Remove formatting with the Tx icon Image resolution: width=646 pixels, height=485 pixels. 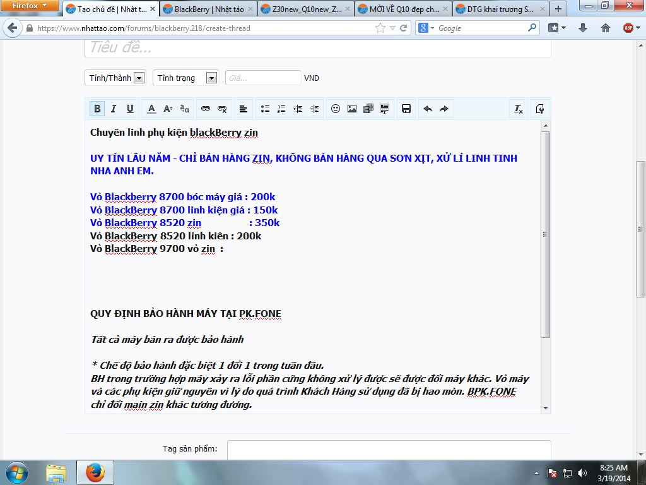click(519, 109)
